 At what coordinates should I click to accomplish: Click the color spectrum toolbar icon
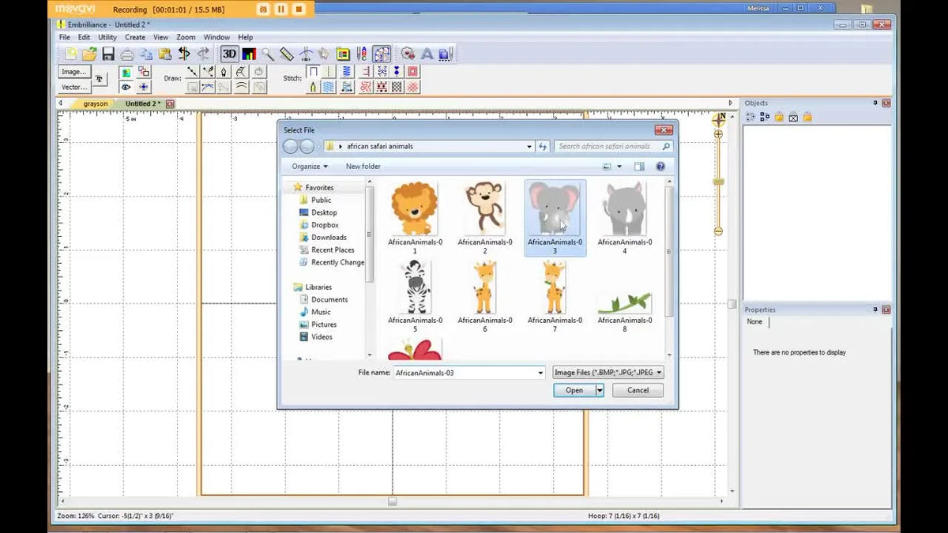click(x=249, y=54)
